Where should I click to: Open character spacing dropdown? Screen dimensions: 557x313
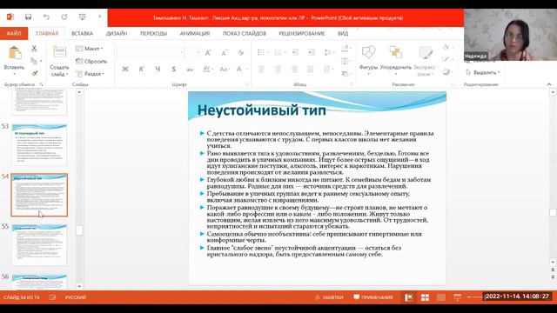pyautogui.click(x=207, y=70)
